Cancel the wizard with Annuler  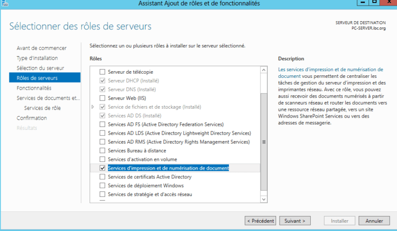coord(374,221)
